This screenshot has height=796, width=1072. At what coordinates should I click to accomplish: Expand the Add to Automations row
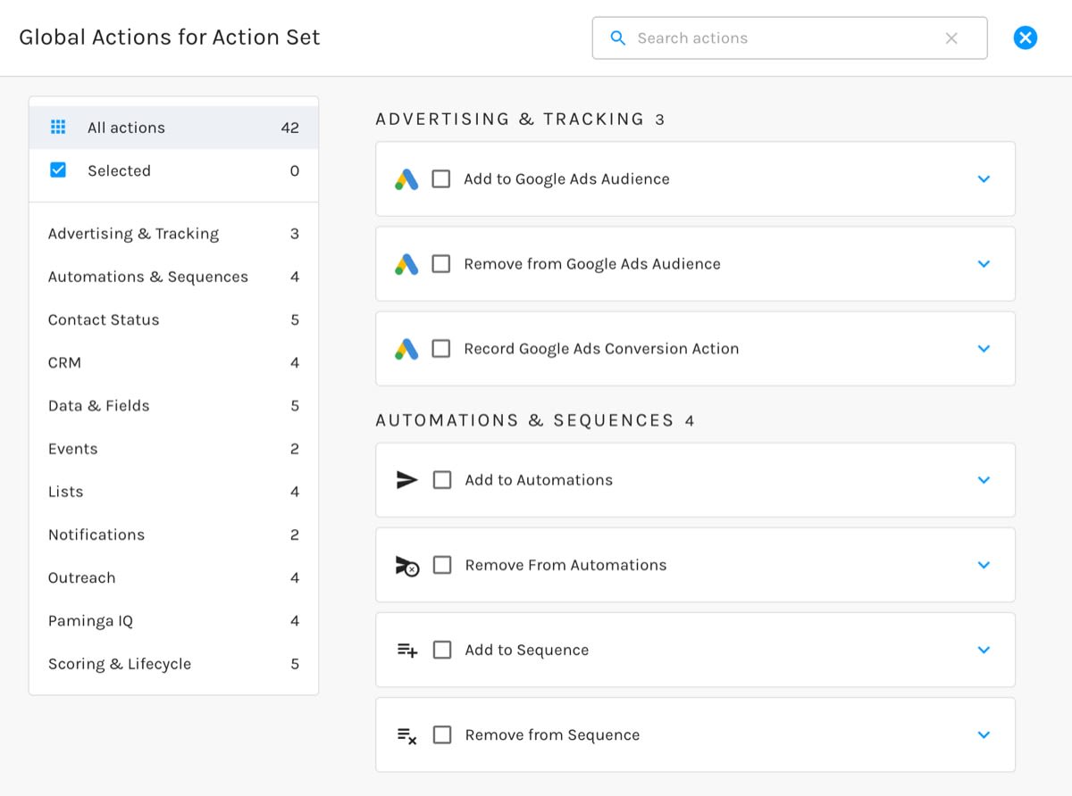[x=984, y=480]
